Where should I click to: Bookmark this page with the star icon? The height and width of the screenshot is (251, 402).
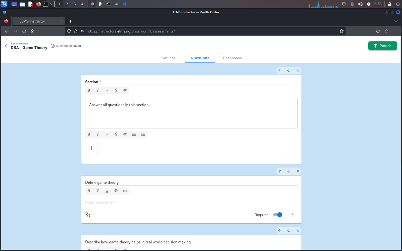click(341, 31)
